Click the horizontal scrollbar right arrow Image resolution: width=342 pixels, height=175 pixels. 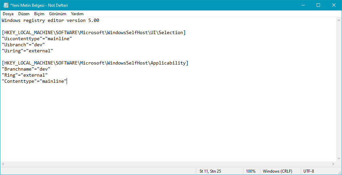tap(333, 164)
